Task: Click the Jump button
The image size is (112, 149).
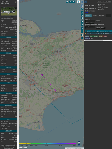Action: click(98, 27)
